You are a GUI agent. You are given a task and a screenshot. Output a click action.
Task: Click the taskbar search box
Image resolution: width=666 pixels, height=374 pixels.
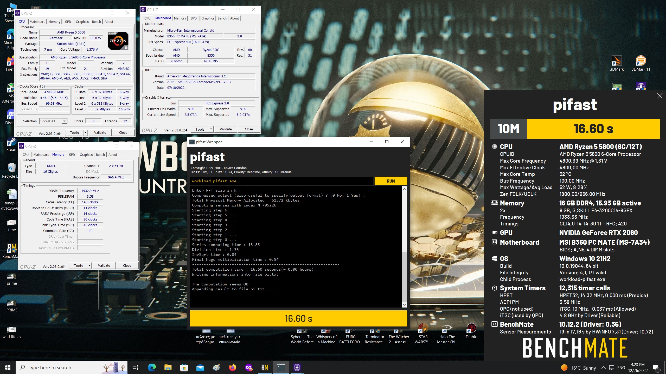click(x=72, y=368)
